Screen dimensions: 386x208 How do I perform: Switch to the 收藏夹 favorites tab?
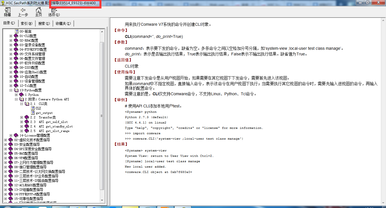click(x=63, y=23)
